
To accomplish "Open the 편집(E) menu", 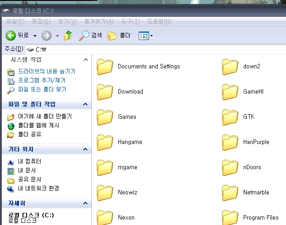I will pyautogui.click(x=41, y=21).
